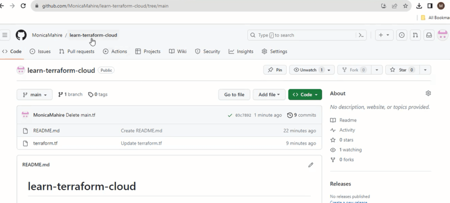Click the install app icon in address bar
Image resolution: width=450 pixels, height=203 pixels.
click(384, 6)
